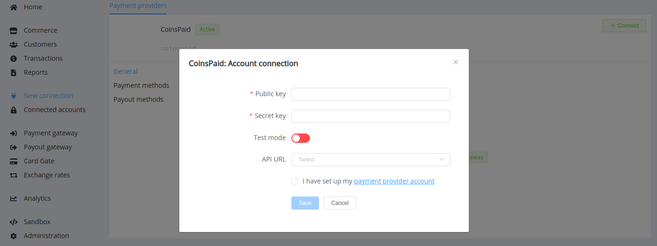Switch to the Payment providers tab
This screenshot has width=657, height=246.
tap(138, 6)
